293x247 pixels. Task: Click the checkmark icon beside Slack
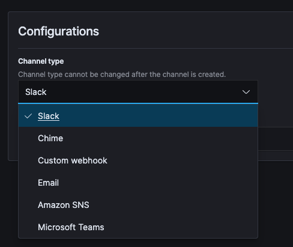28,116
